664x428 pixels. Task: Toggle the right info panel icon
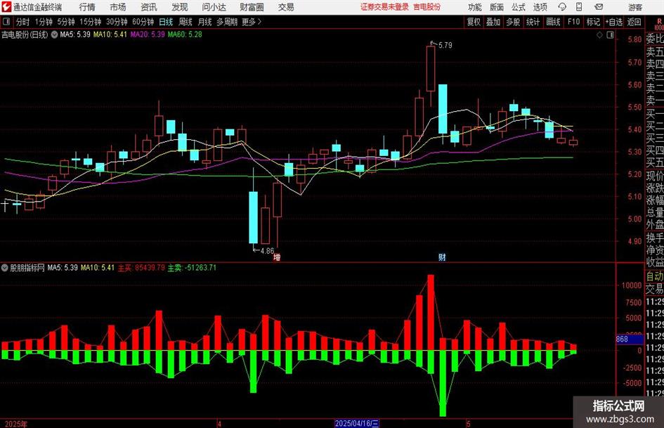pyautogui.click(x=610, y=35)
